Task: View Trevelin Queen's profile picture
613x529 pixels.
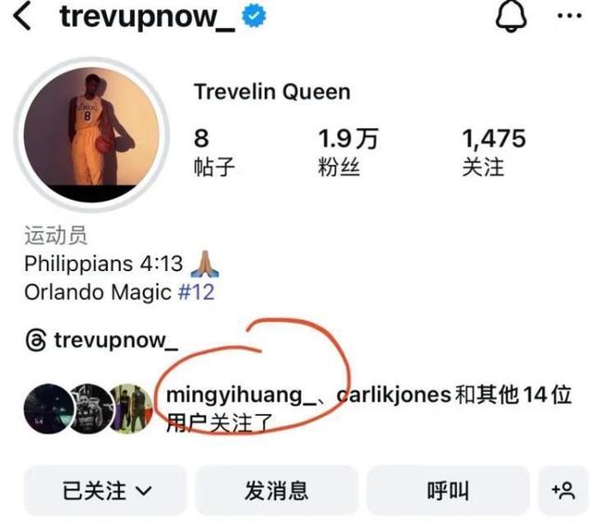Action: click(92, 135)
